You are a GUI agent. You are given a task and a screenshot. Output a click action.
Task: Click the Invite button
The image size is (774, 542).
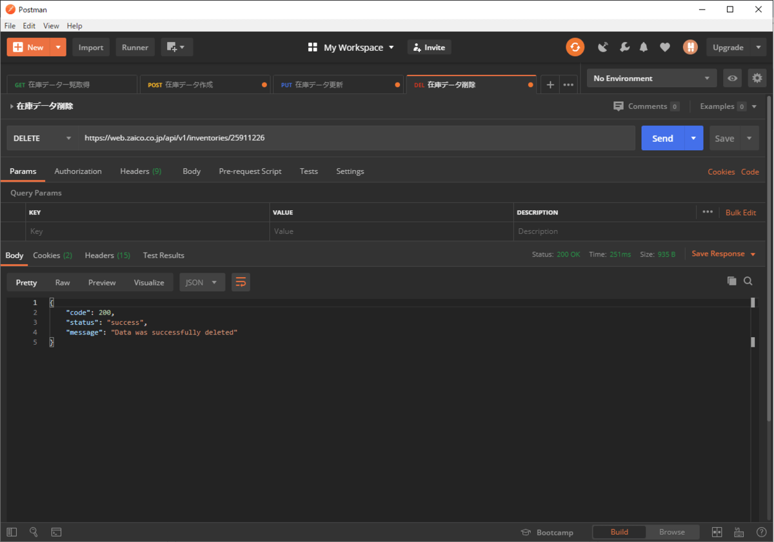pos(430,47)
